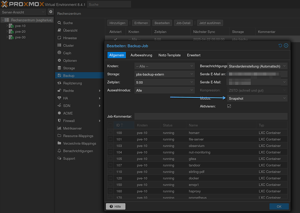Toggle the Aktivieren checkbox

pyautogui.click(x=229, y=106)
